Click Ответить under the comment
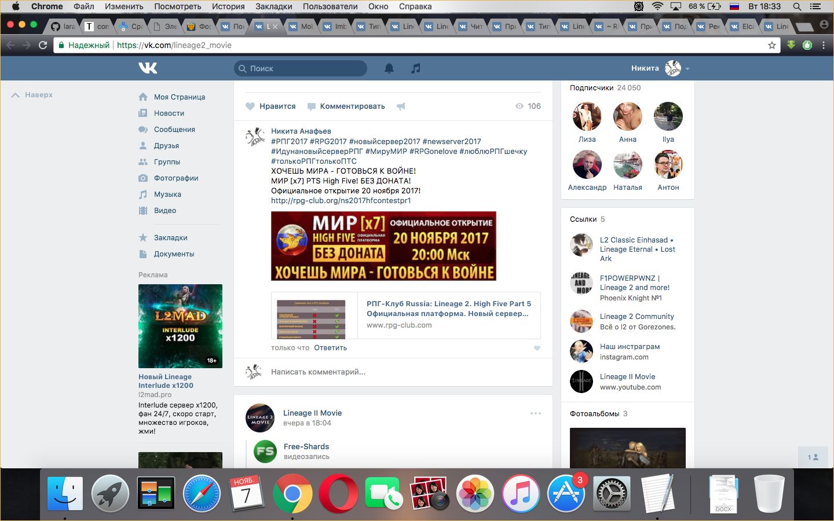The width and height of the screenshot is (834, 521). pyautogui.click(x=330, y=348)
